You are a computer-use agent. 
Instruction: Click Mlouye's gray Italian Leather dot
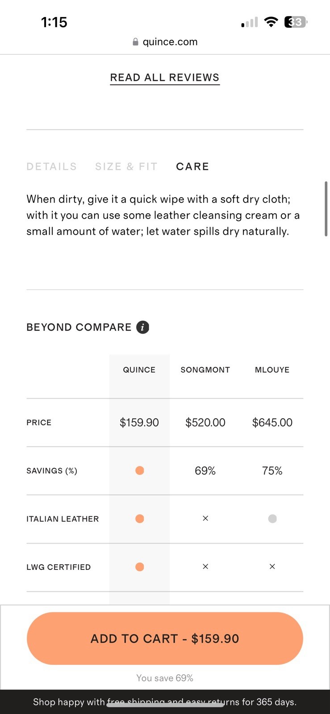click(x=272, y=519)
